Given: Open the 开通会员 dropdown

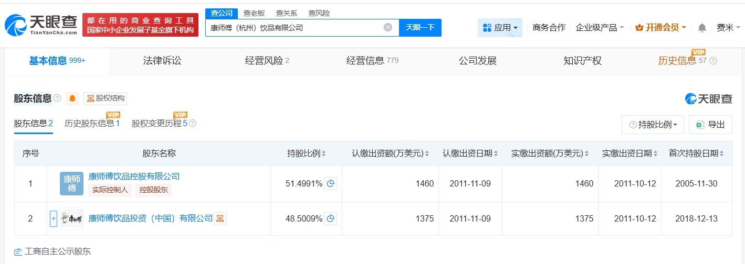Looking at the screenshot, I should click(x=660, y=28).
